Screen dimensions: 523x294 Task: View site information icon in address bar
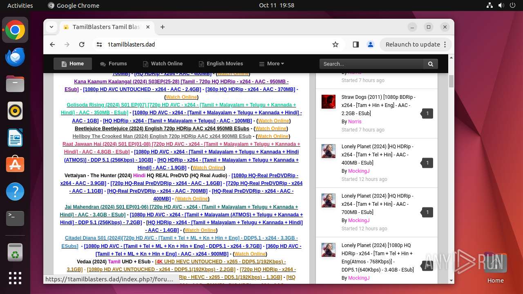pos(99,45)
